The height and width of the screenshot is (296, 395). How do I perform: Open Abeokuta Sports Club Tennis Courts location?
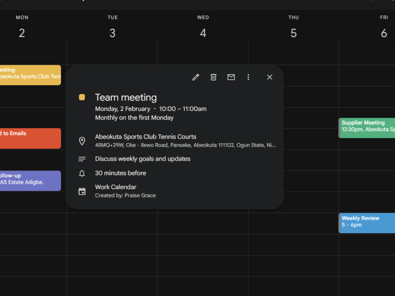(146, 137)
